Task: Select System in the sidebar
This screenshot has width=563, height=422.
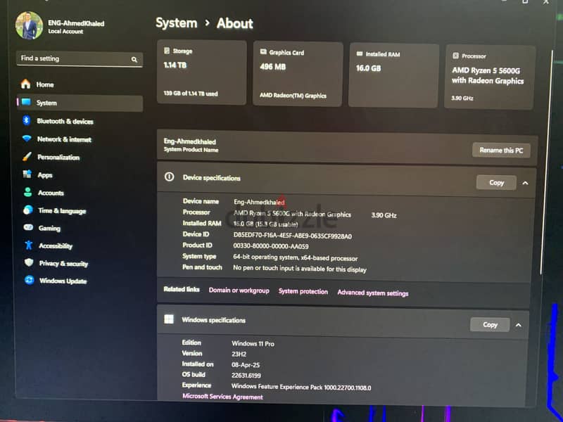Action: [80, 103]
